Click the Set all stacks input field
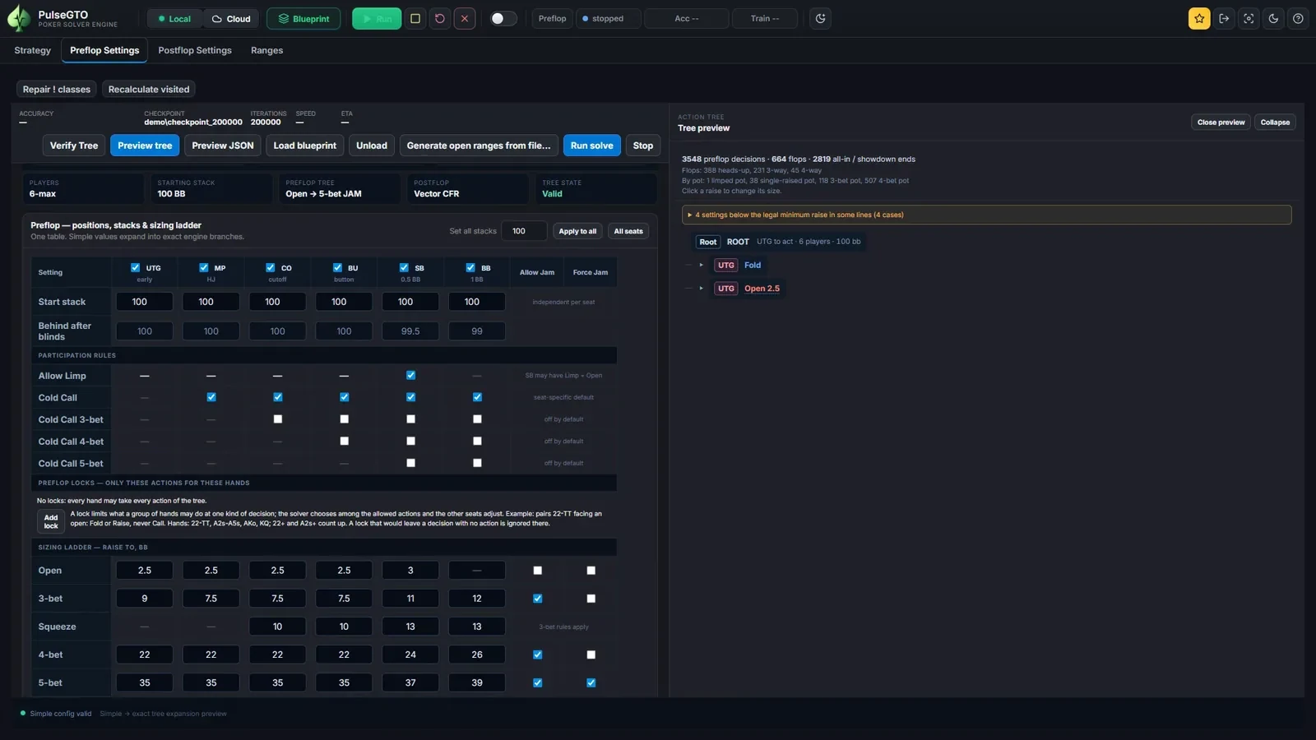Screen dimensions: 1316x740 tap(524, 231)
